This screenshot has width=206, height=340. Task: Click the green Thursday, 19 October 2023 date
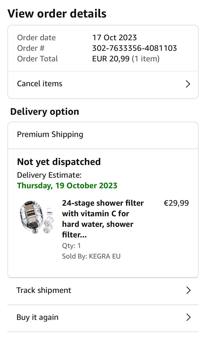[x=67, y=185]
